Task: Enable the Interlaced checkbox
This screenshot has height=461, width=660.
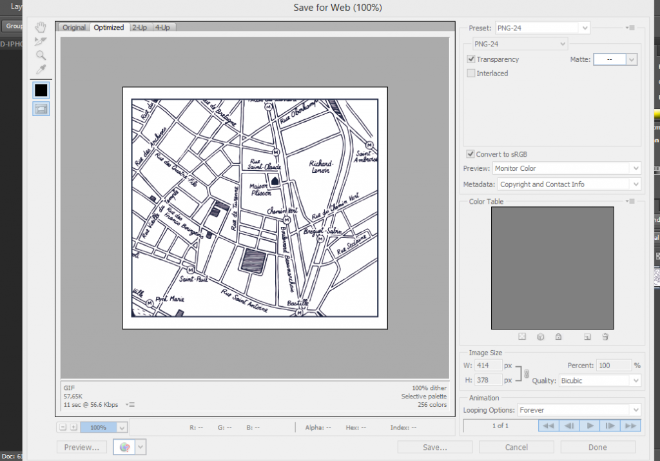Action: [x=471, y=74]
